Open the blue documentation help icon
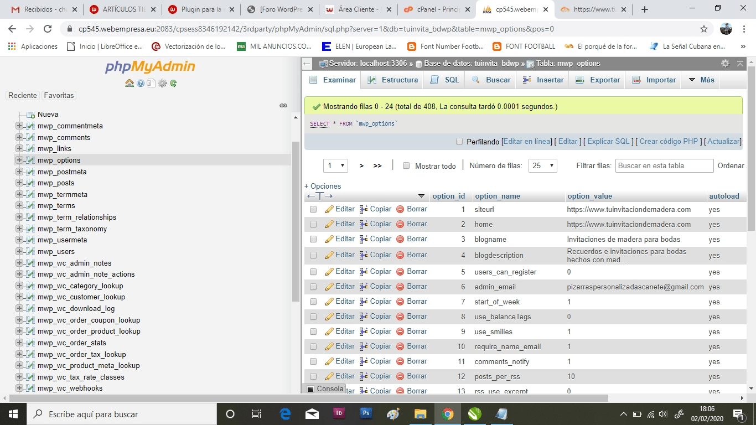756x425 pixels. click(x=141, y=83)
